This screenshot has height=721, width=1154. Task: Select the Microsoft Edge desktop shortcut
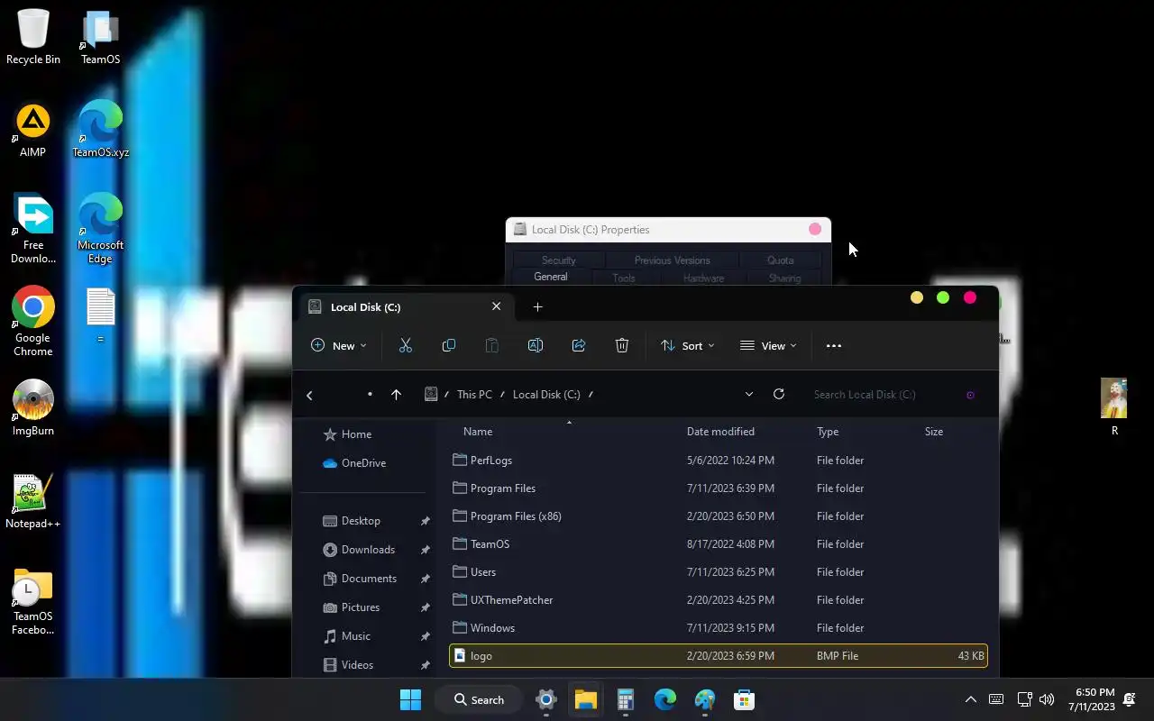(101, 228)
